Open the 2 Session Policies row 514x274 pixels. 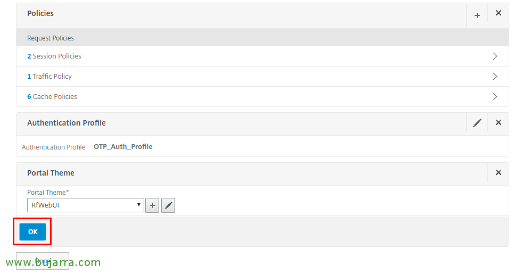(262, 56)
